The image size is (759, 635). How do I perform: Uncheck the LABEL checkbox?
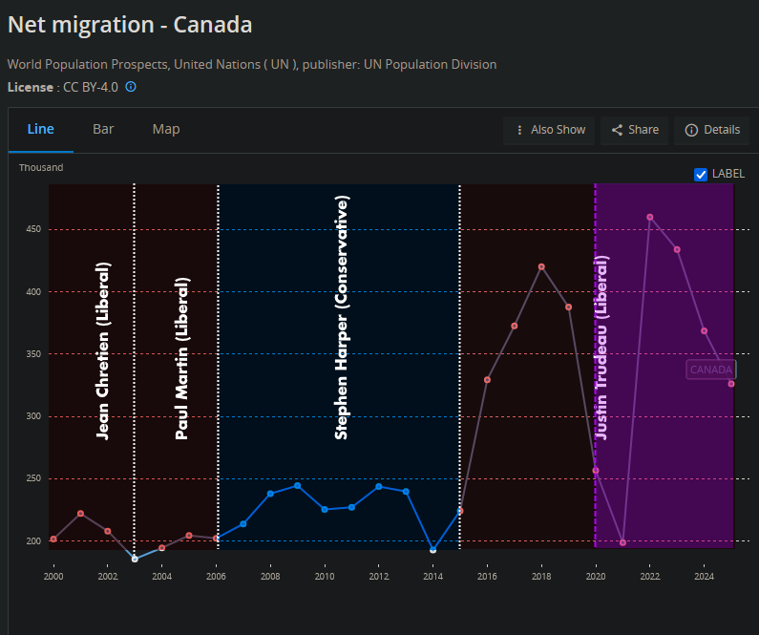tap(701, 174)
